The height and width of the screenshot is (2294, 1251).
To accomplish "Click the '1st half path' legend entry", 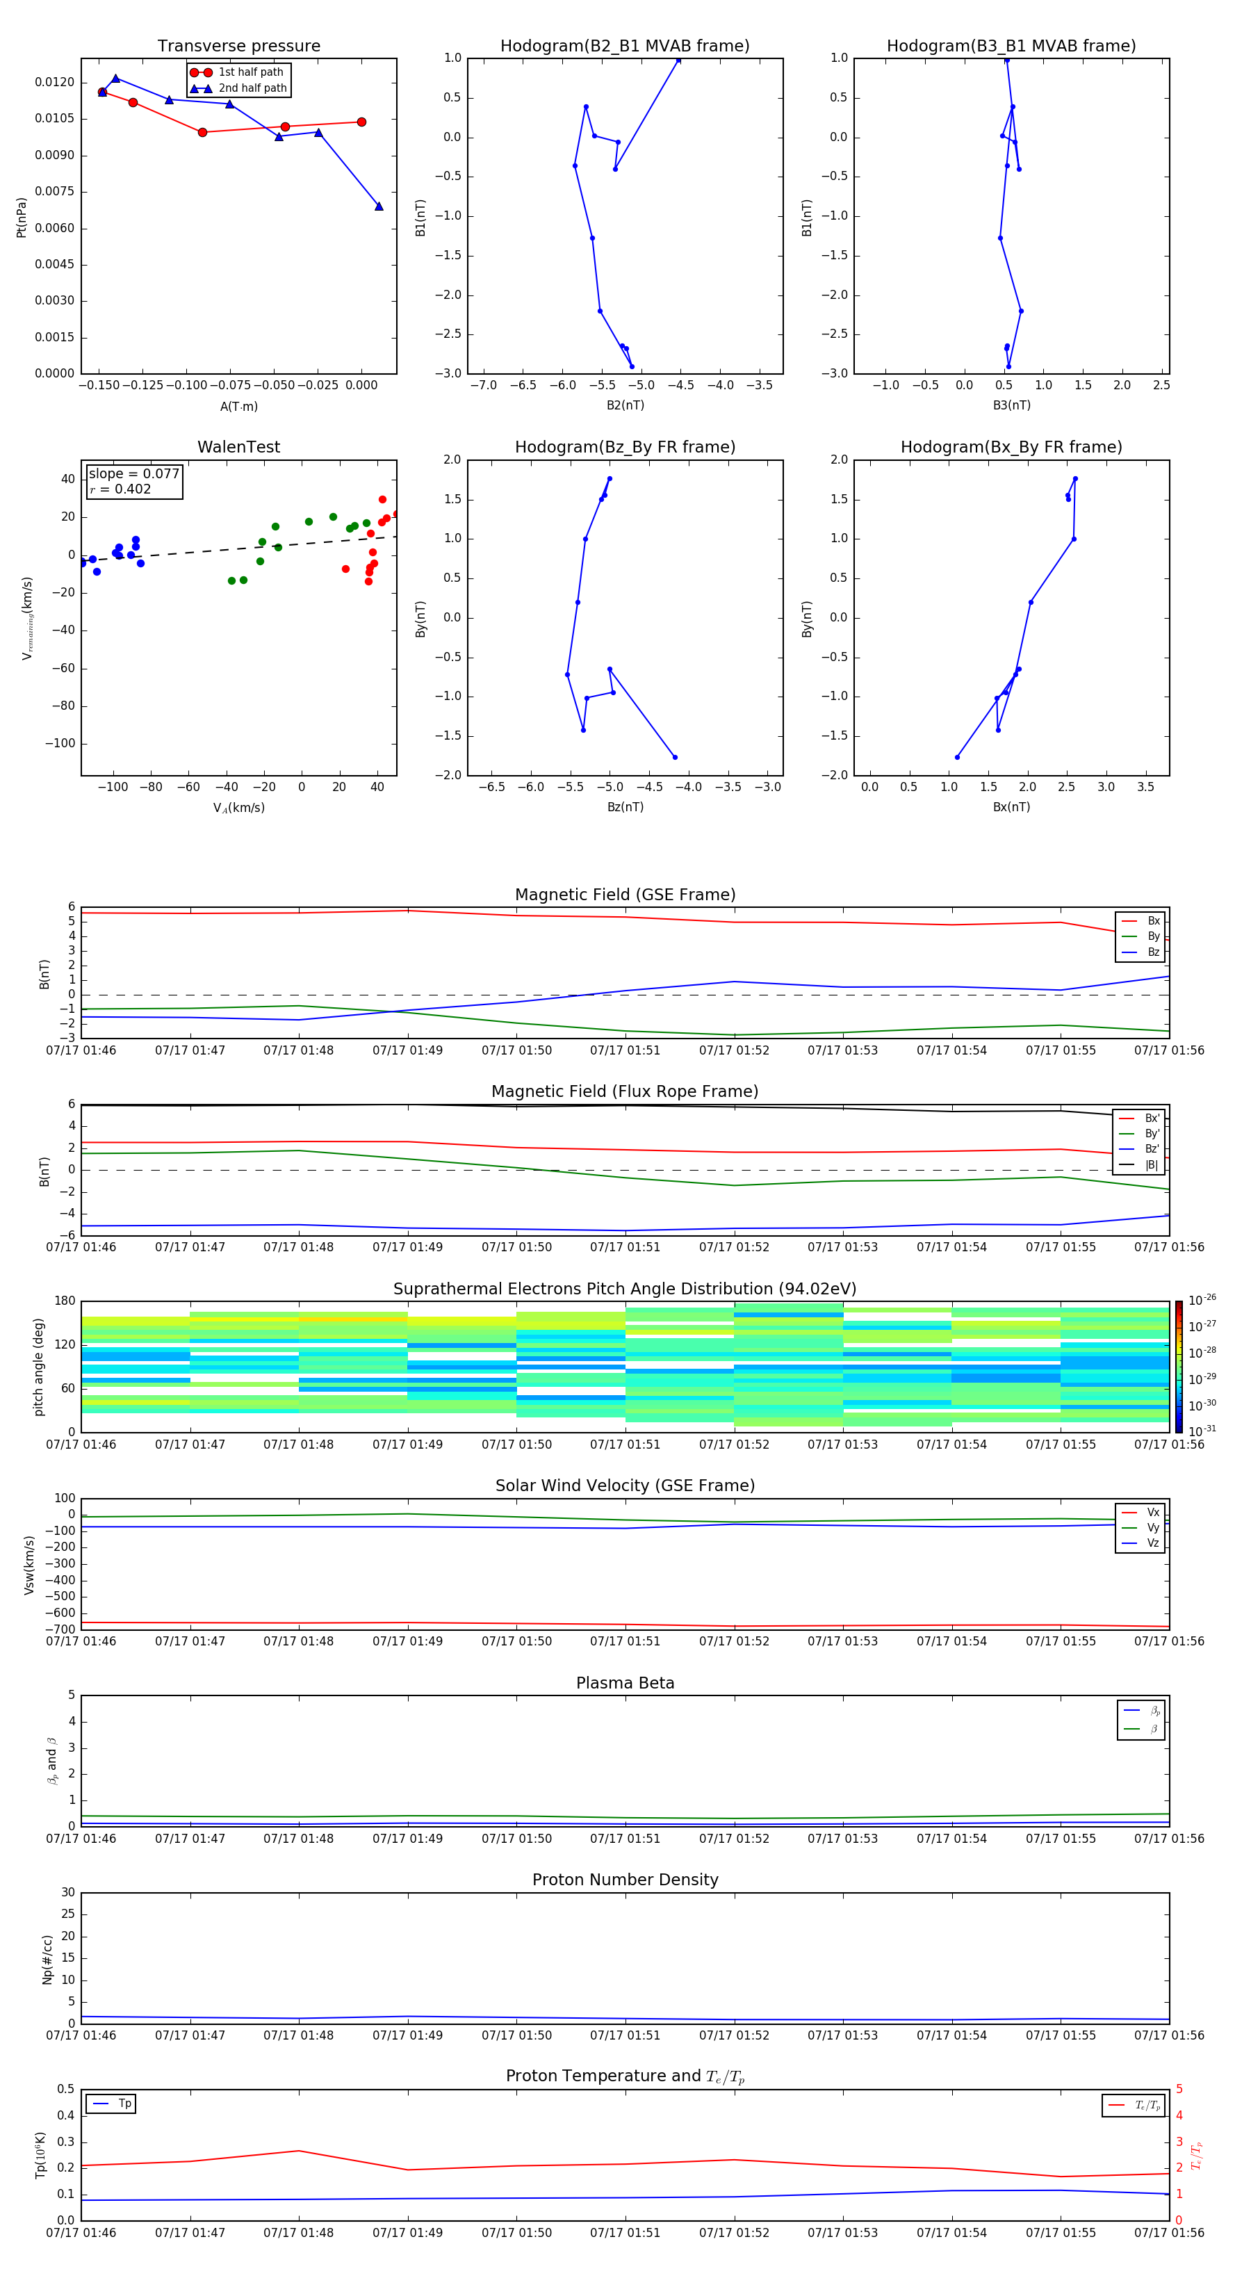I will pyautogui.click(x=238, y=72).
